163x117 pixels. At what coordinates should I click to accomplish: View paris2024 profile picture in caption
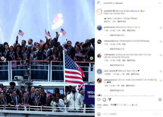click(x=99, y=12)
